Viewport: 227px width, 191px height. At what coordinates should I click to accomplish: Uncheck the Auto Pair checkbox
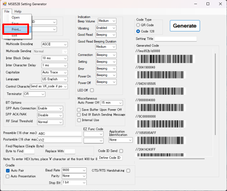coord(8,171)
